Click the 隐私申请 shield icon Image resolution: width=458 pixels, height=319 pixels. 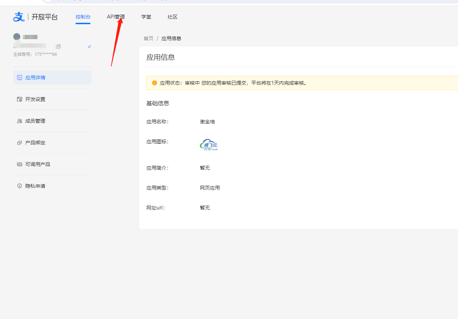coord(20,186)
